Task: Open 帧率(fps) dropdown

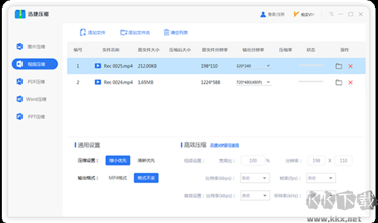Action: (321, 178)
